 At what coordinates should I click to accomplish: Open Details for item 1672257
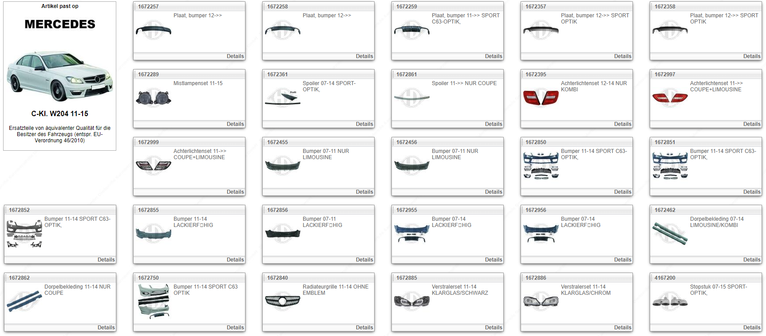pyautogui.click(x=235, y=56)
